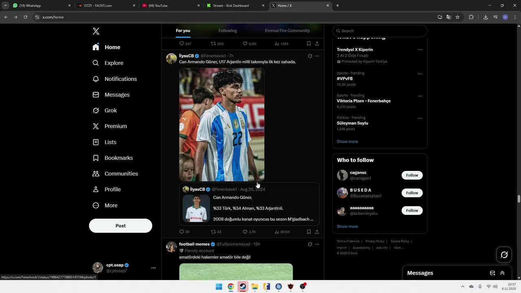Open Messages in the left sidebar
Image resolution: width=521 pixels, height=293 pixels.
click(x=111, y=95)
